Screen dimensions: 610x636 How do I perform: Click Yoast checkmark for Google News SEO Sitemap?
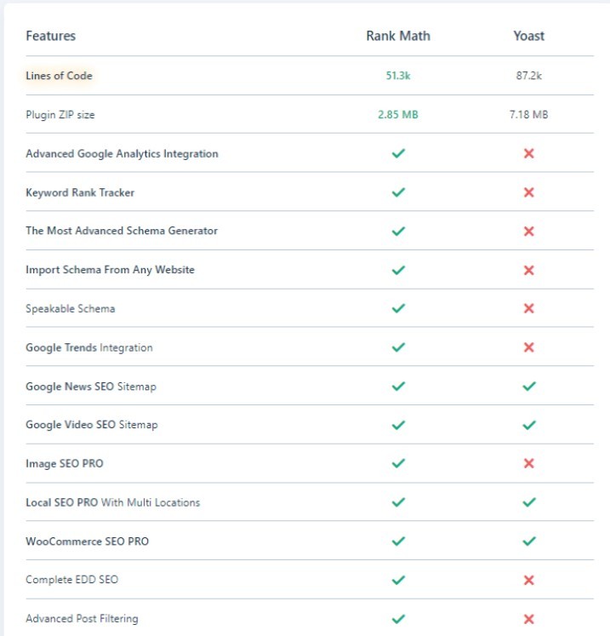pyautogui.click(x=529, y=387)
